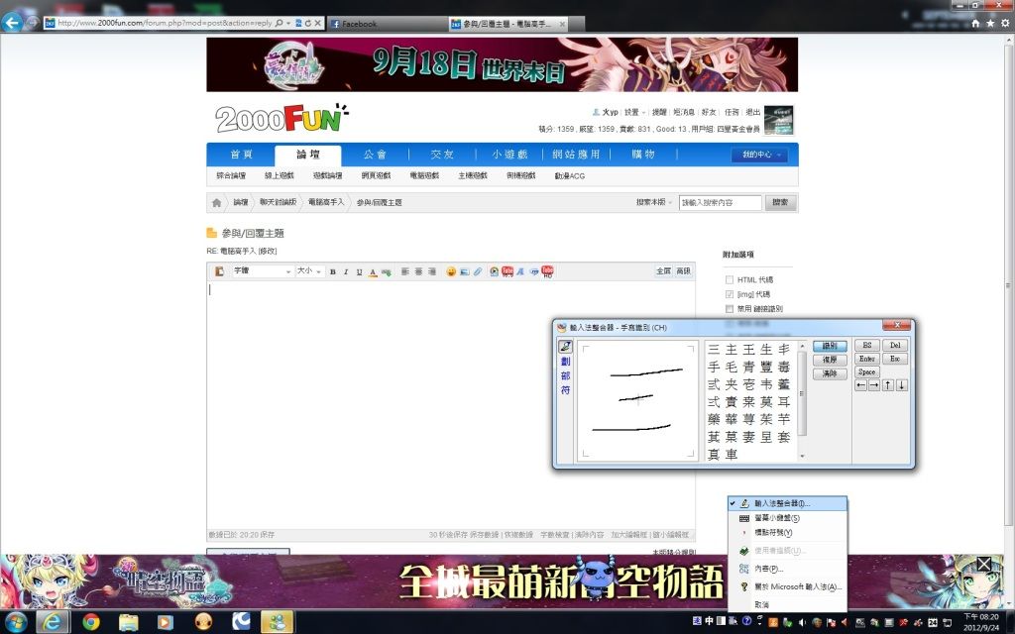
Task: Click the insert image icon
Action: pos(464,271)
